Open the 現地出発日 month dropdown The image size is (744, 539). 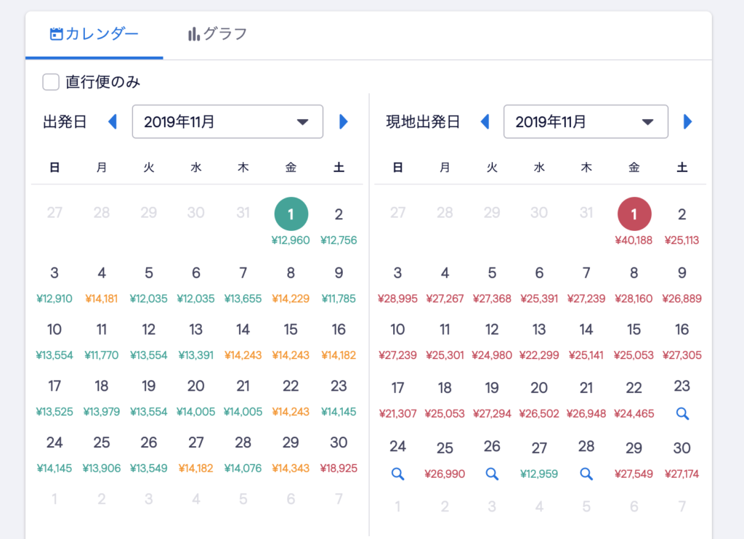click(585, 122)
